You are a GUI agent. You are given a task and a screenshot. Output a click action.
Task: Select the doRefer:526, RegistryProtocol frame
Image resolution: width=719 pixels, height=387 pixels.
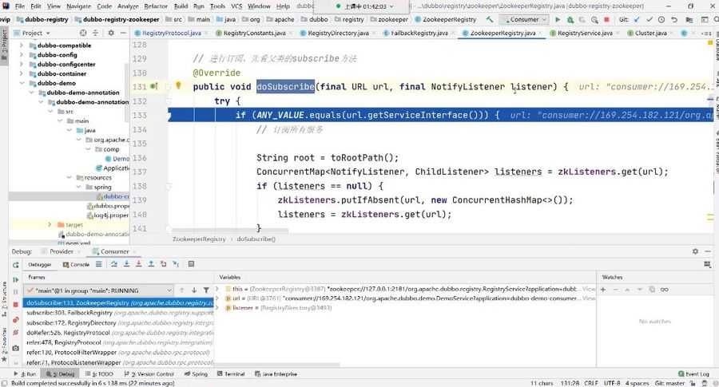pos(118,333)
